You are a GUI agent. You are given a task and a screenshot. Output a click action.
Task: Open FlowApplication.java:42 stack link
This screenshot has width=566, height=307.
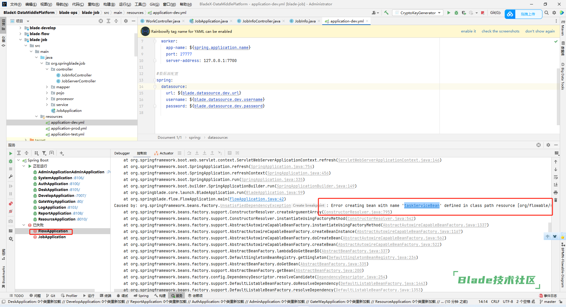pos(257,199)
